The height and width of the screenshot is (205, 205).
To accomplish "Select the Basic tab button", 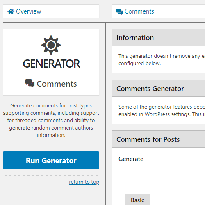I will 137,200.
